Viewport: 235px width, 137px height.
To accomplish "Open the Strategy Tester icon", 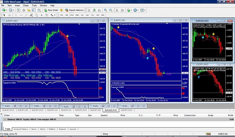I will coord(39,10).
